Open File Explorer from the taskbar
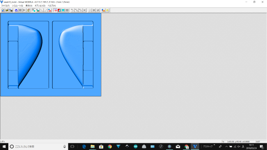Viewport: 267px width, 150px height. [93, 146]
